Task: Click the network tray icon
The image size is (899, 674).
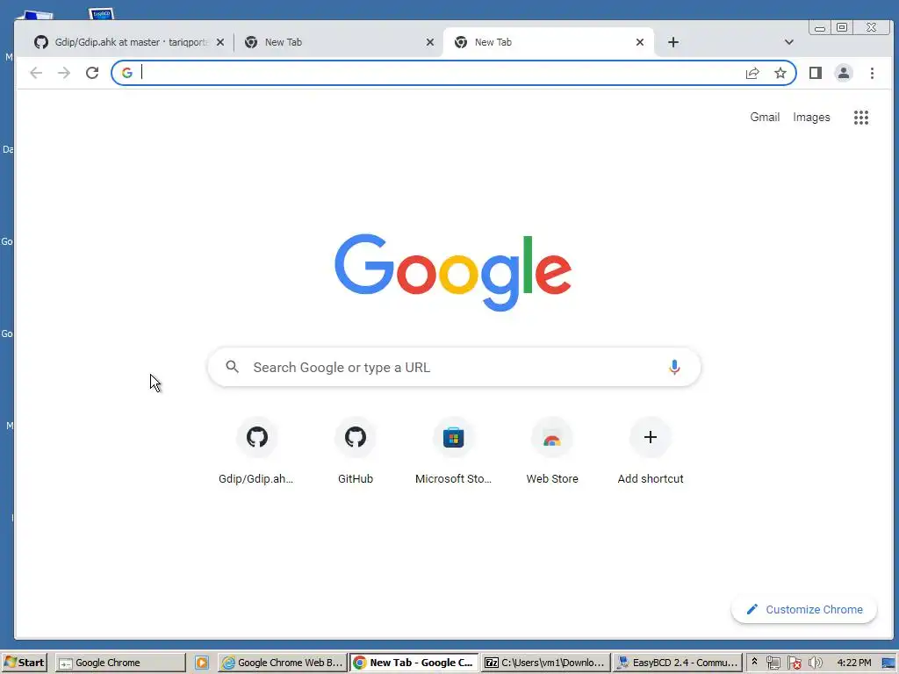Action: [773, 663]
